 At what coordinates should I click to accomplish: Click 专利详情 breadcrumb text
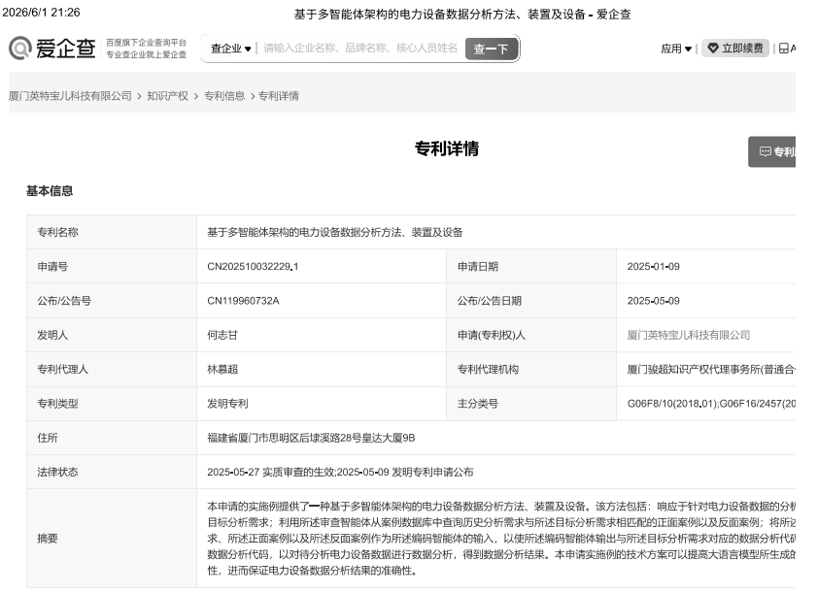(279, 96)
